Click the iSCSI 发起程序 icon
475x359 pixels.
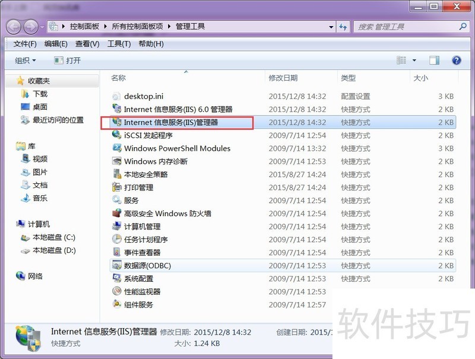[x=116, y=135]
